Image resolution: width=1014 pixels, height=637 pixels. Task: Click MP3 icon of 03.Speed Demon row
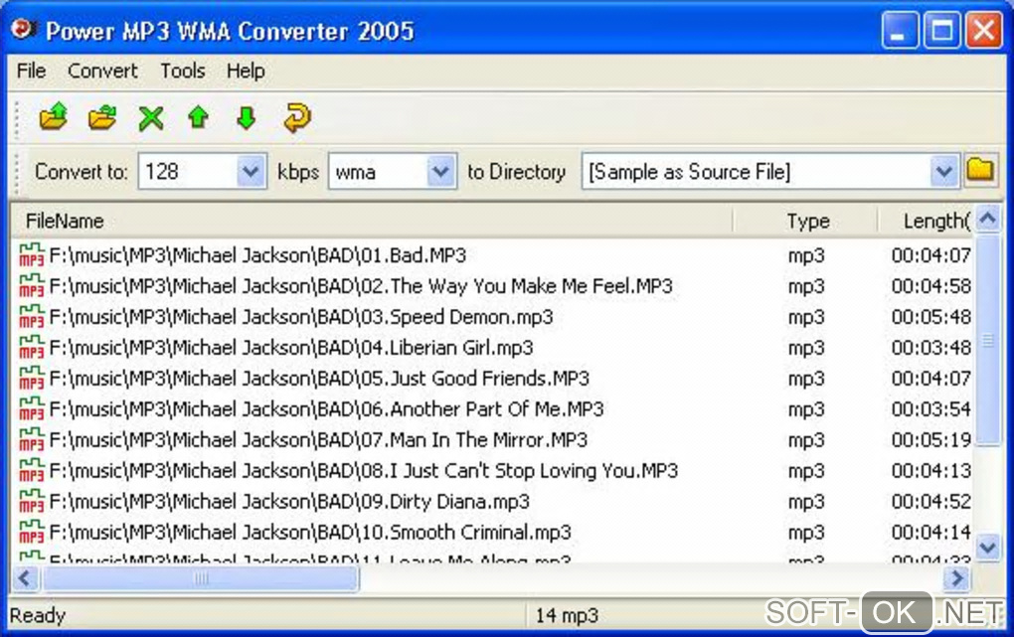[31, 317]
